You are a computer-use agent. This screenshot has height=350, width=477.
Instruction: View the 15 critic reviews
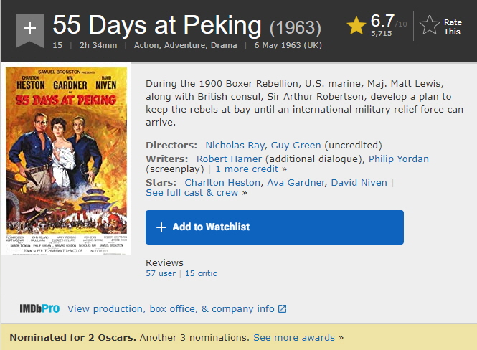[x=201, y=273]
